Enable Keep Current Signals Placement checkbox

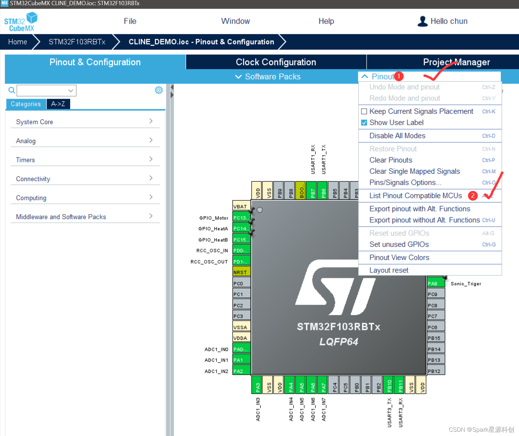coord(364,111)
